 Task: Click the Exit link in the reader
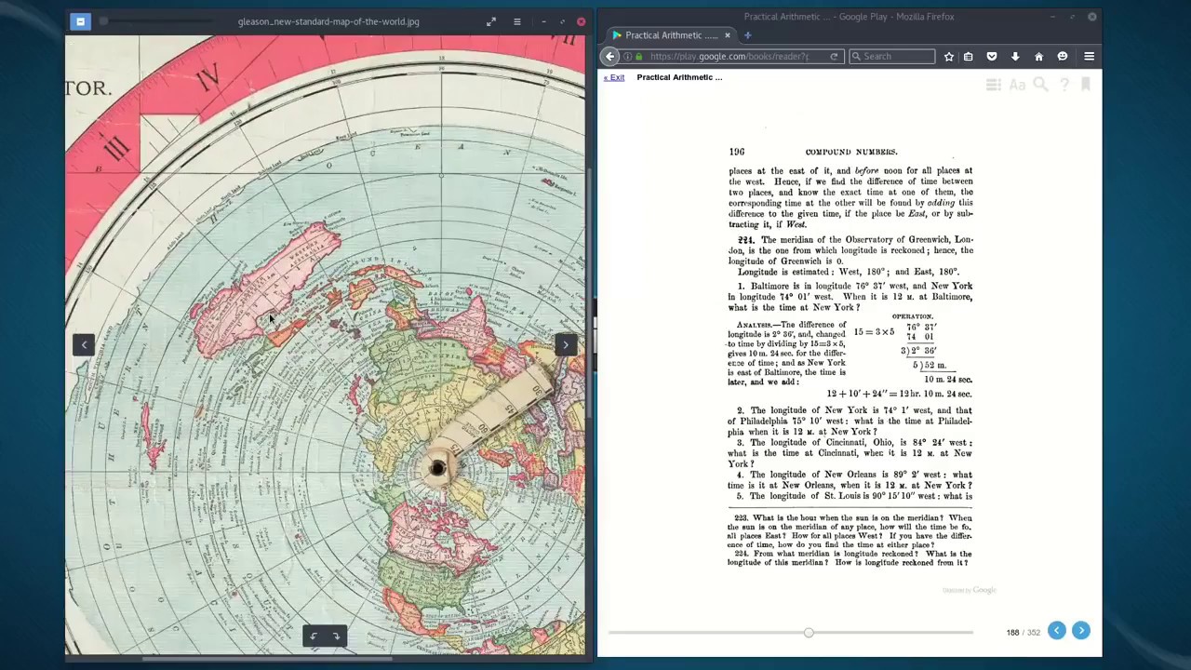tap(614, 77)
